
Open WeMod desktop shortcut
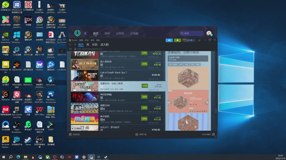39,66
